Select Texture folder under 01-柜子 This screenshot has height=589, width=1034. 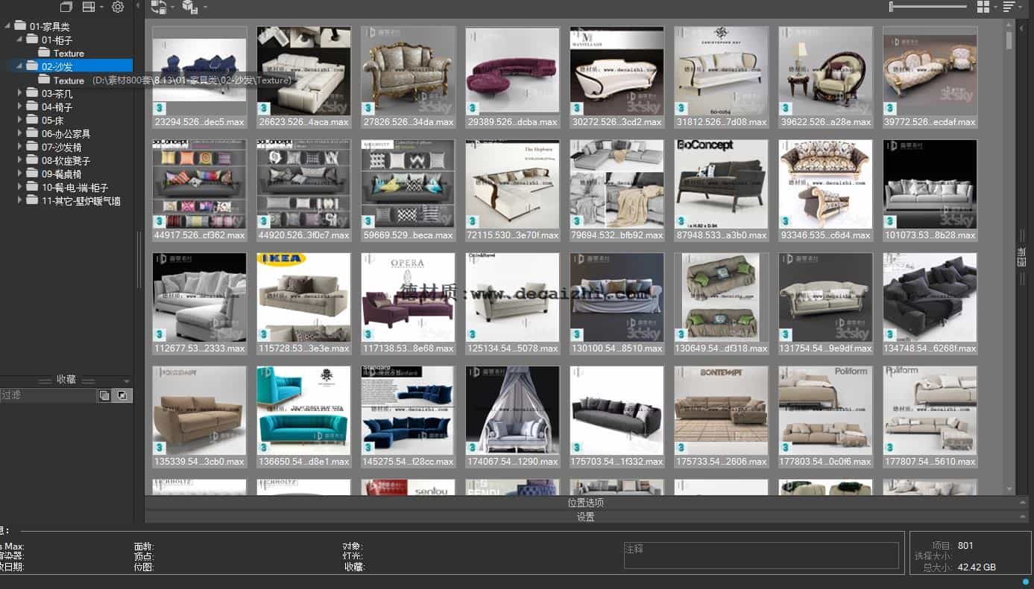click(x=69, y=54)
